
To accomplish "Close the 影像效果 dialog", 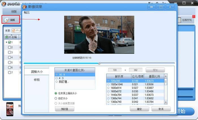I will (x=170, y=7).
